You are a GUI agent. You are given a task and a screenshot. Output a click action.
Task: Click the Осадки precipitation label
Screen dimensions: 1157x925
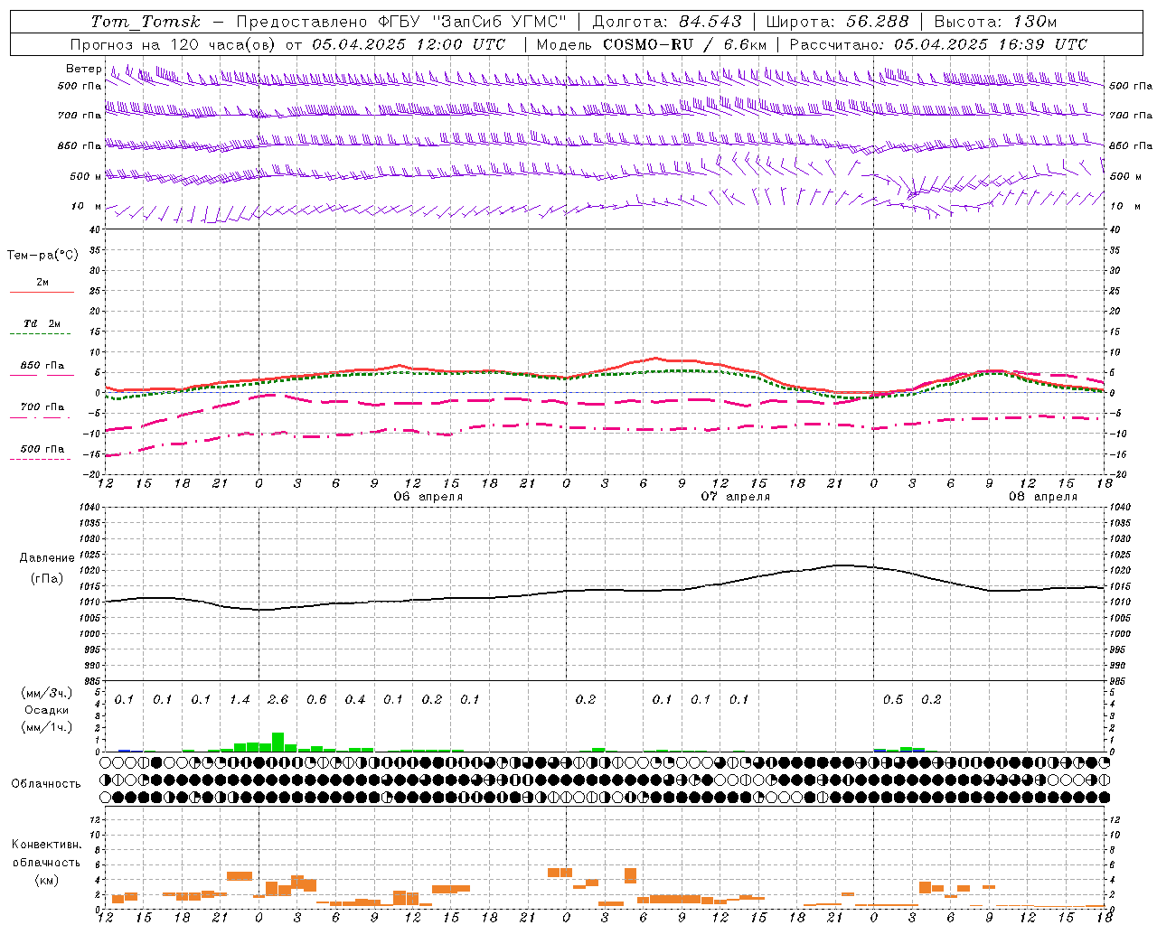[46, 710]
